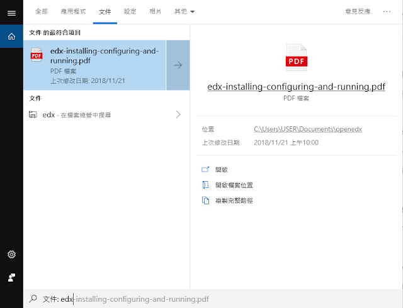
Task: Click the File Explorer search icon beside edx
Action: 33,114
